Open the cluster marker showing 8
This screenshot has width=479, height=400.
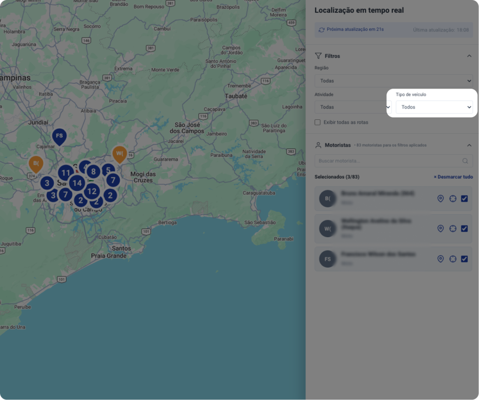[x=93, y=172]
